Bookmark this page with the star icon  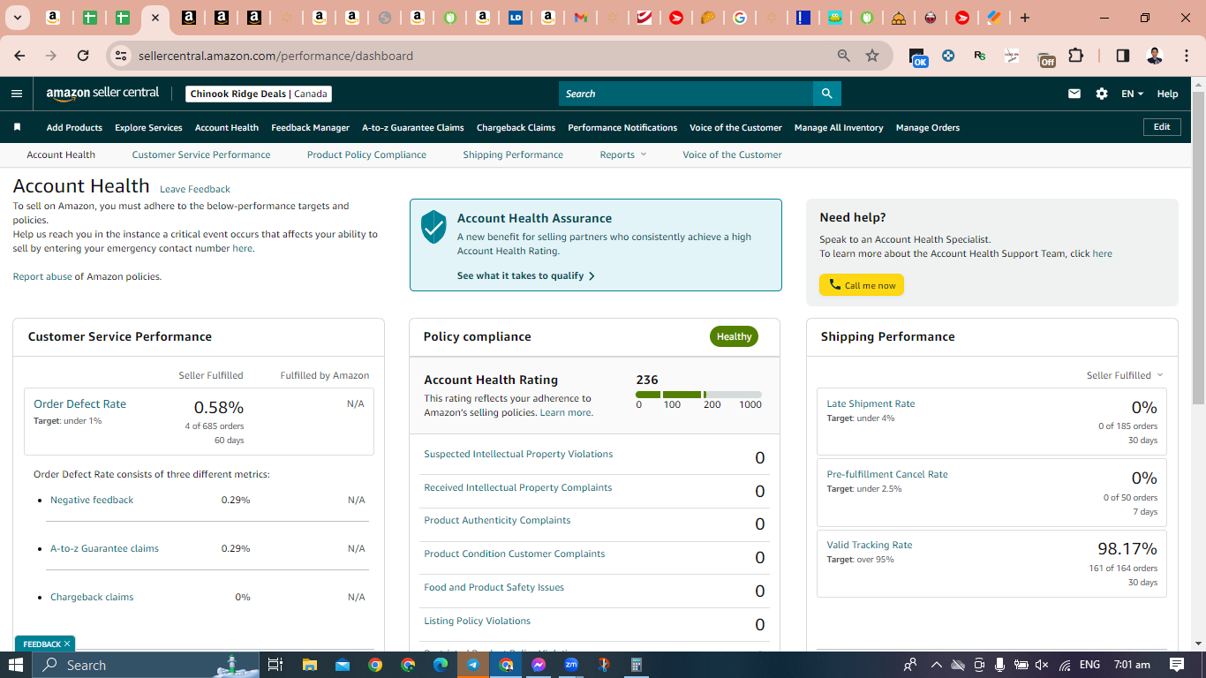tap(872, 56)
